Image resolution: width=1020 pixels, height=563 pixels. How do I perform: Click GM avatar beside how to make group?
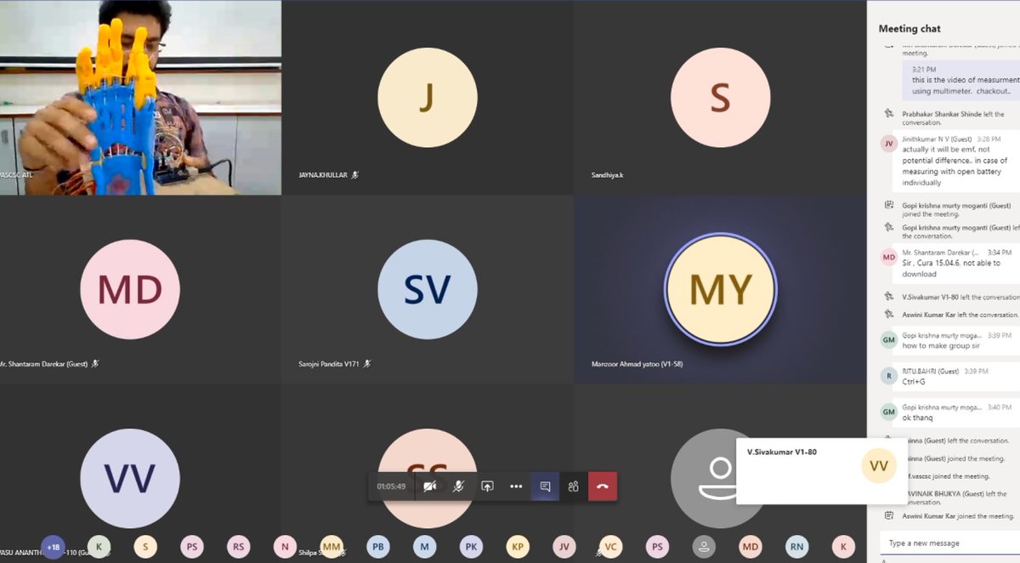889,339
